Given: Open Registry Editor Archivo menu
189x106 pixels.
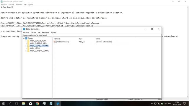Looking at the screenshot, I should pyautogui.click(x=26, y=32).
